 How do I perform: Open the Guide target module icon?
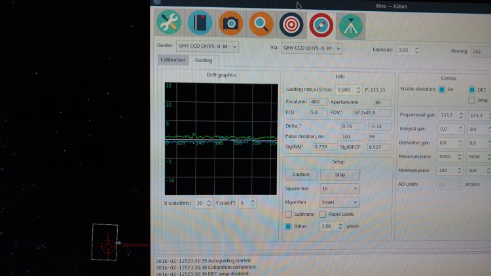click(x=291, y=25)
